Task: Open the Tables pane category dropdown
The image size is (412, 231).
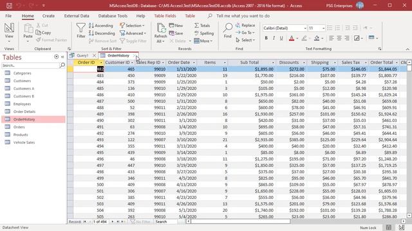Action: coord(56,57)
